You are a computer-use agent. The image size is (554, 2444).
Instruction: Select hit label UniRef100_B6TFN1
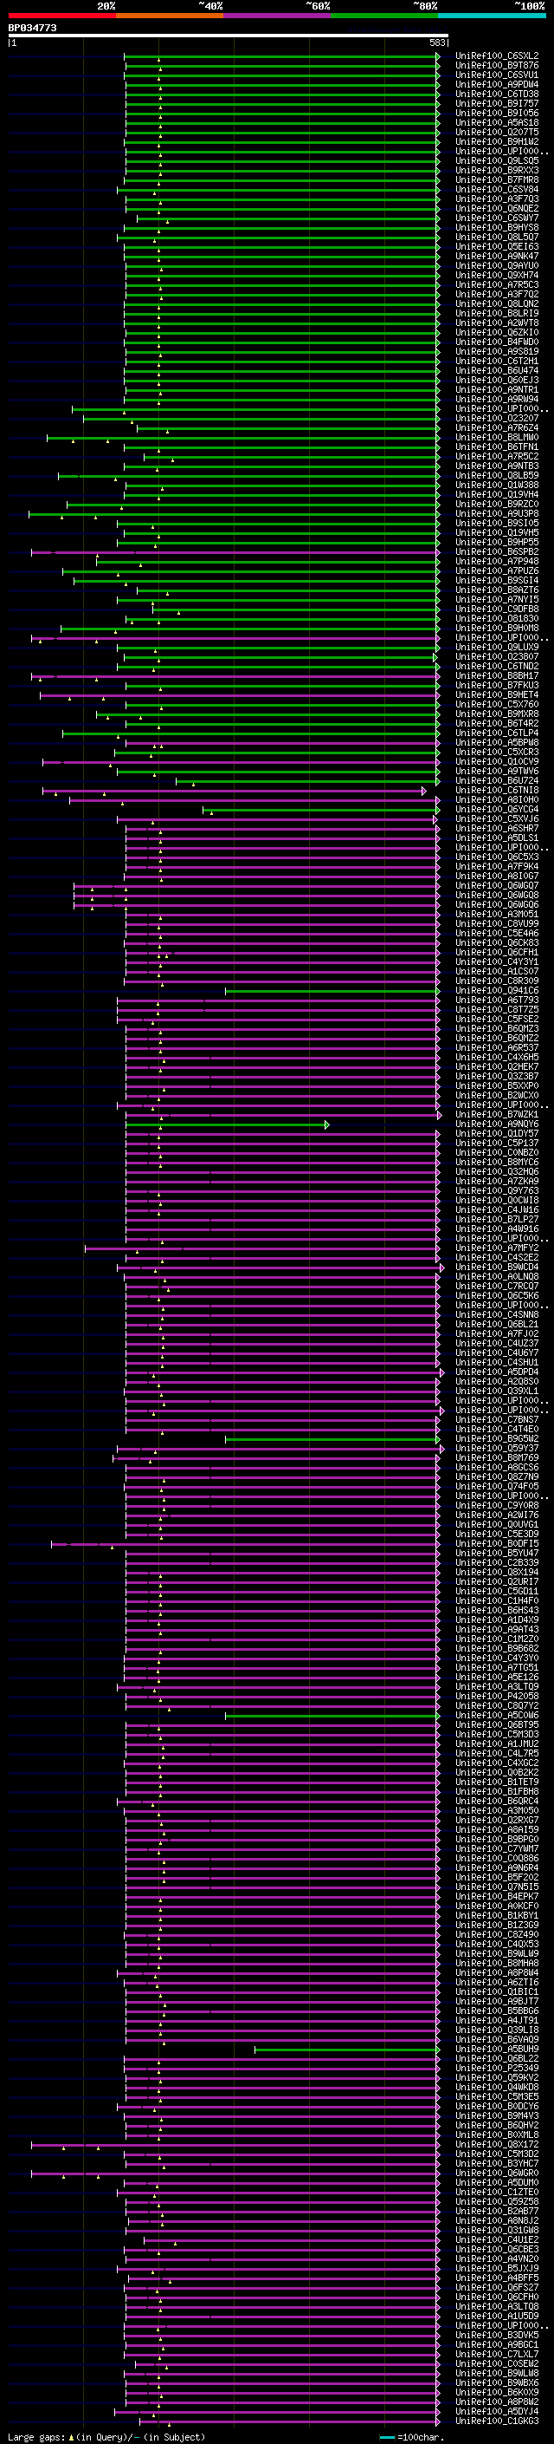coord(497,446)
